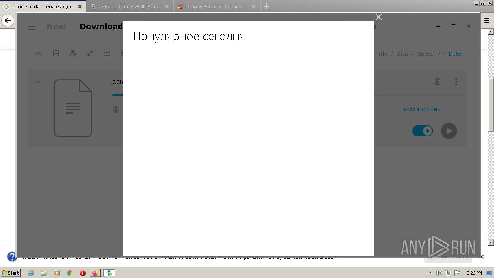This screenshot has height=278, width=494.
Task: Click the network tray icon
Action: (448, 273)
